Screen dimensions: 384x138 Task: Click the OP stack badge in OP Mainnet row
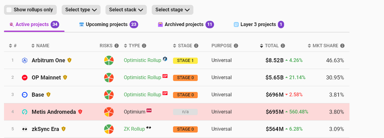tap(165, 76)
